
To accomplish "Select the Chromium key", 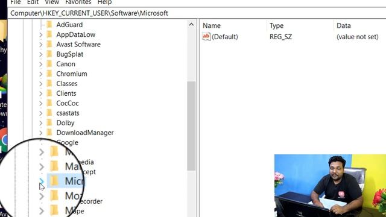I will point(72,74).
